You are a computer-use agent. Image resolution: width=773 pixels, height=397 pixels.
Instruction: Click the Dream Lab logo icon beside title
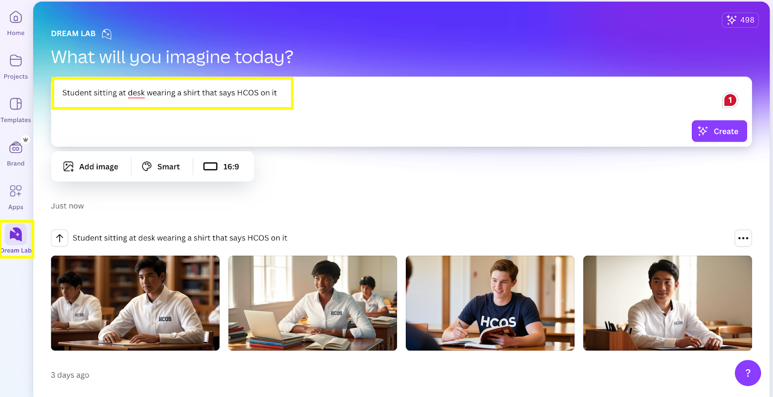107,34
